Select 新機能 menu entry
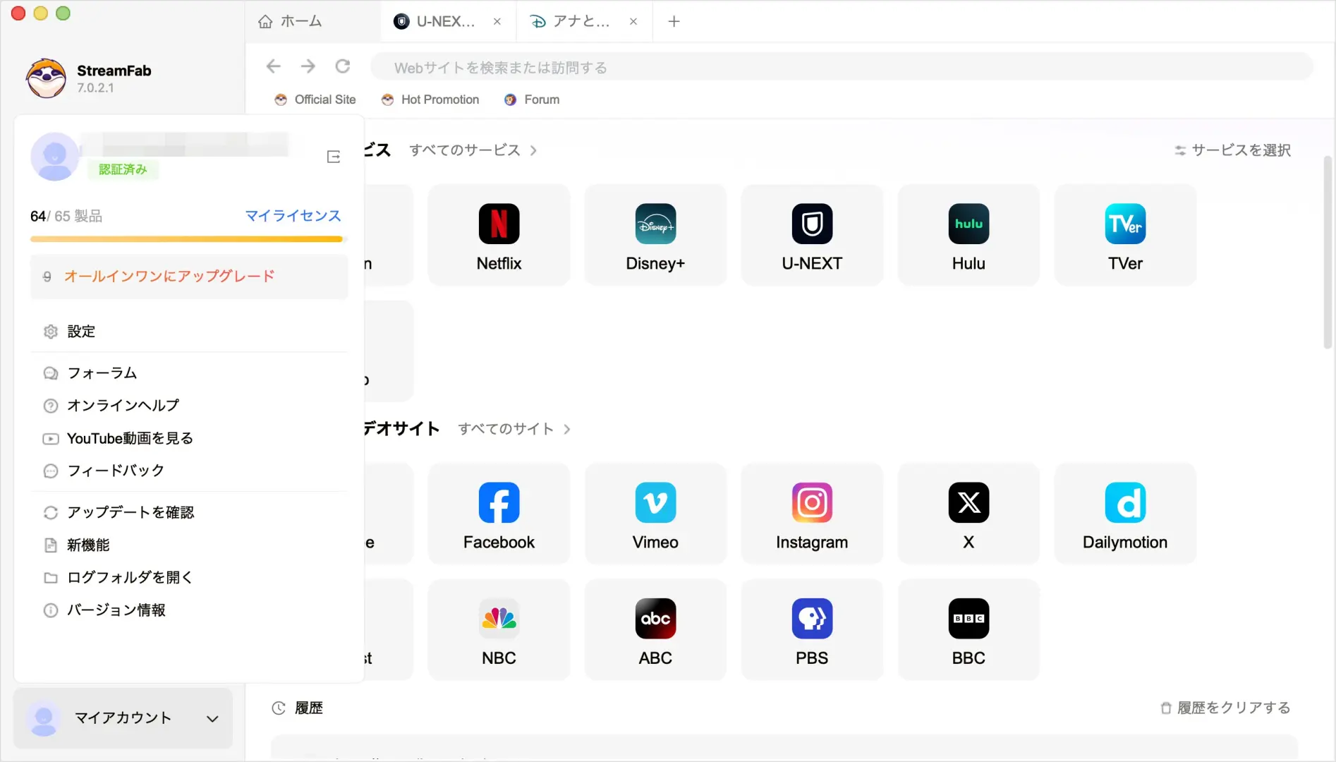This screenshot has height=762, width=1336. pyautogui.click(x=189, y=545)
